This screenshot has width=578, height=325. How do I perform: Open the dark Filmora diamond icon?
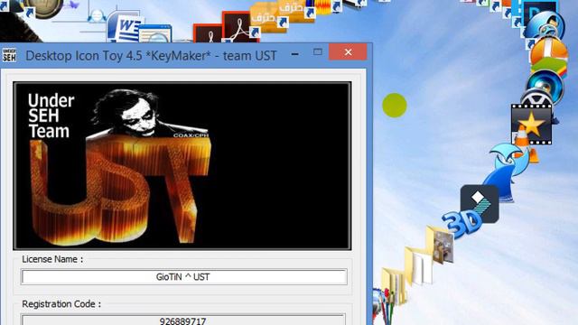[x=480, y=204]
